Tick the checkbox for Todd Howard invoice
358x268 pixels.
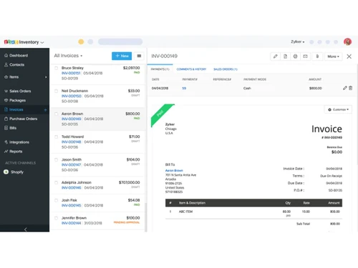click(x=56, y=137)
